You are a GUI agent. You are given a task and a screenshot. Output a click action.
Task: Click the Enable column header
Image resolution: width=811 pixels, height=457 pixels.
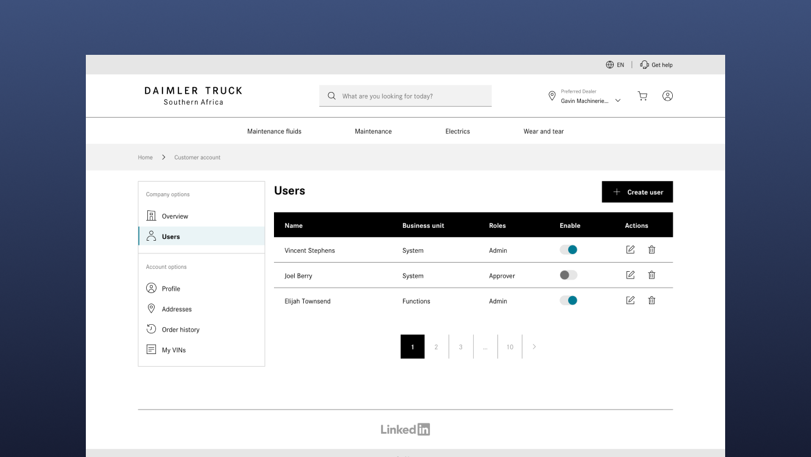tap(570, 225)
